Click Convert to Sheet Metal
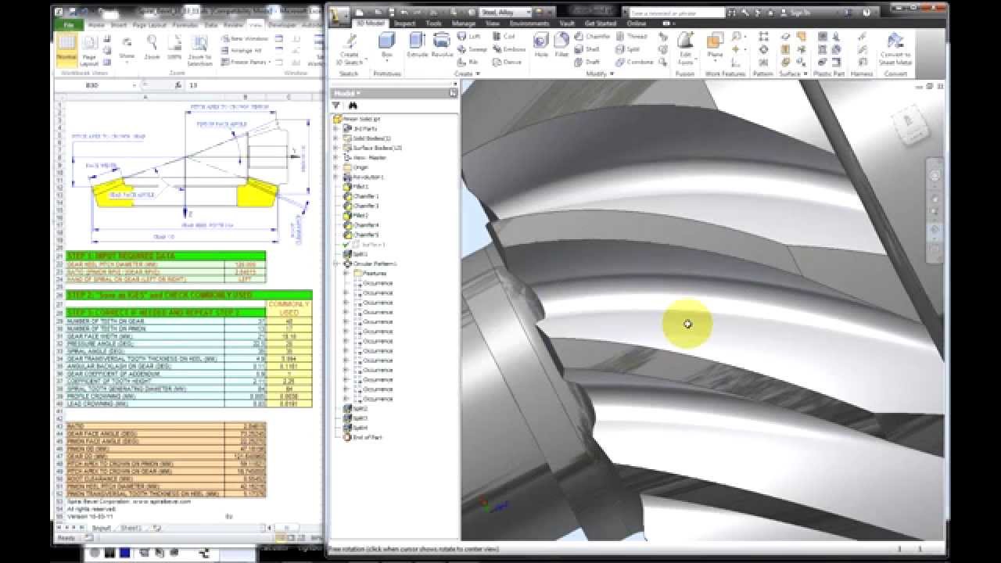 click(x=895, y=48)
